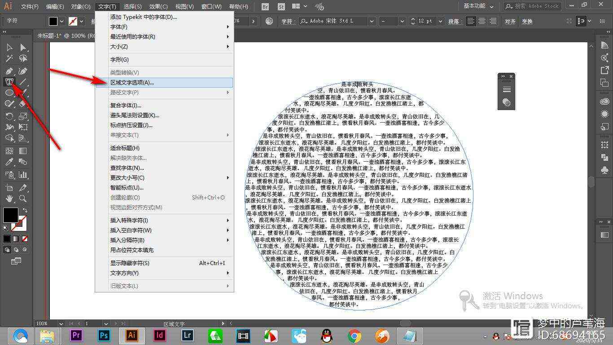Open the Transparency panel icon in floating panel
The height and width of the screenshot is (345, 613).
tap(506, 102)
